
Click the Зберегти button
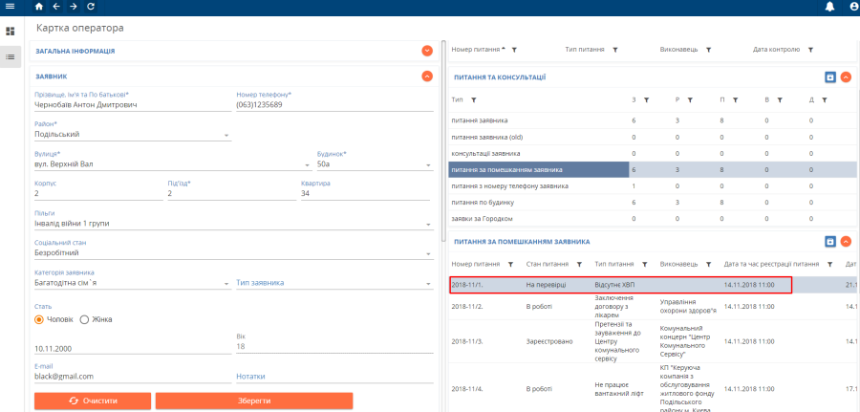click(254, 401)
